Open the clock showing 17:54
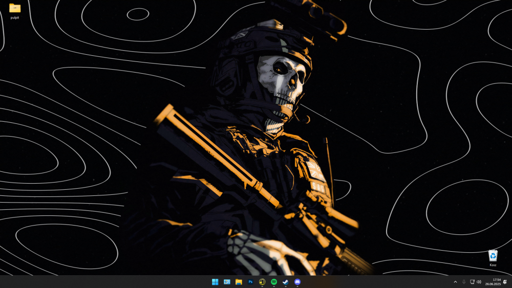 pyautogui.click(x=493, y=282)
